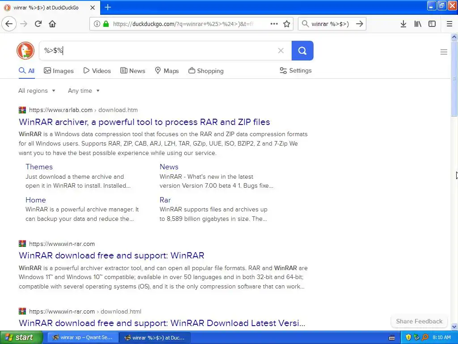The image size is (458, 344).
Task: Bookmark this page with the star
Action: [287, 24]
